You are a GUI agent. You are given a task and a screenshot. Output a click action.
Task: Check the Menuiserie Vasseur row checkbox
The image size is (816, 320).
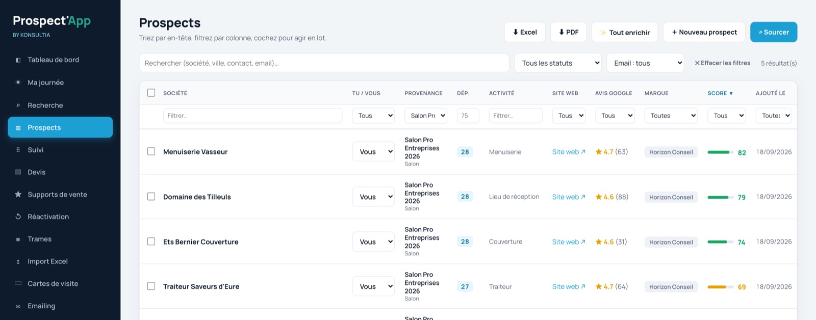(x=151, y=151)
